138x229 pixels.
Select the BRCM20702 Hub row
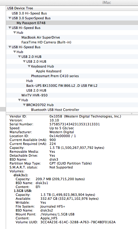click(72, 105)
